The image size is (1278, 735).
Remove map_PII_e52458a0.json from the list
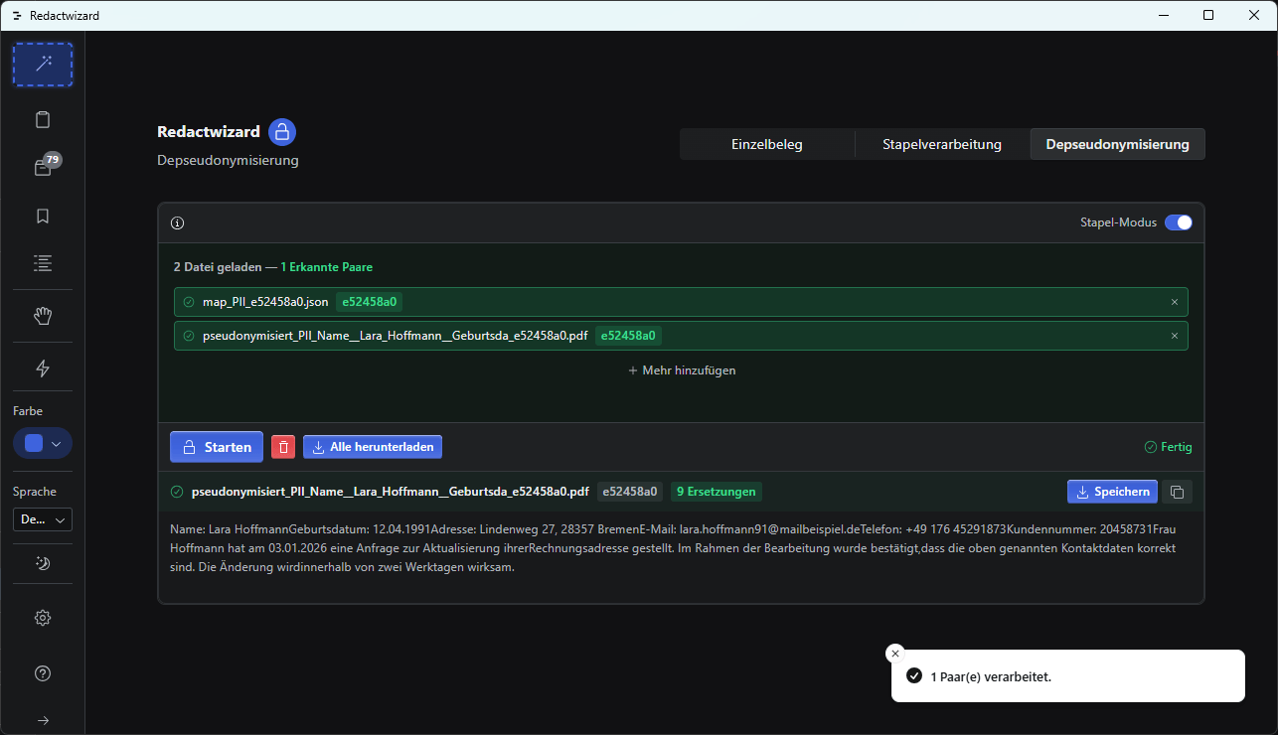tap(1174, 302)
